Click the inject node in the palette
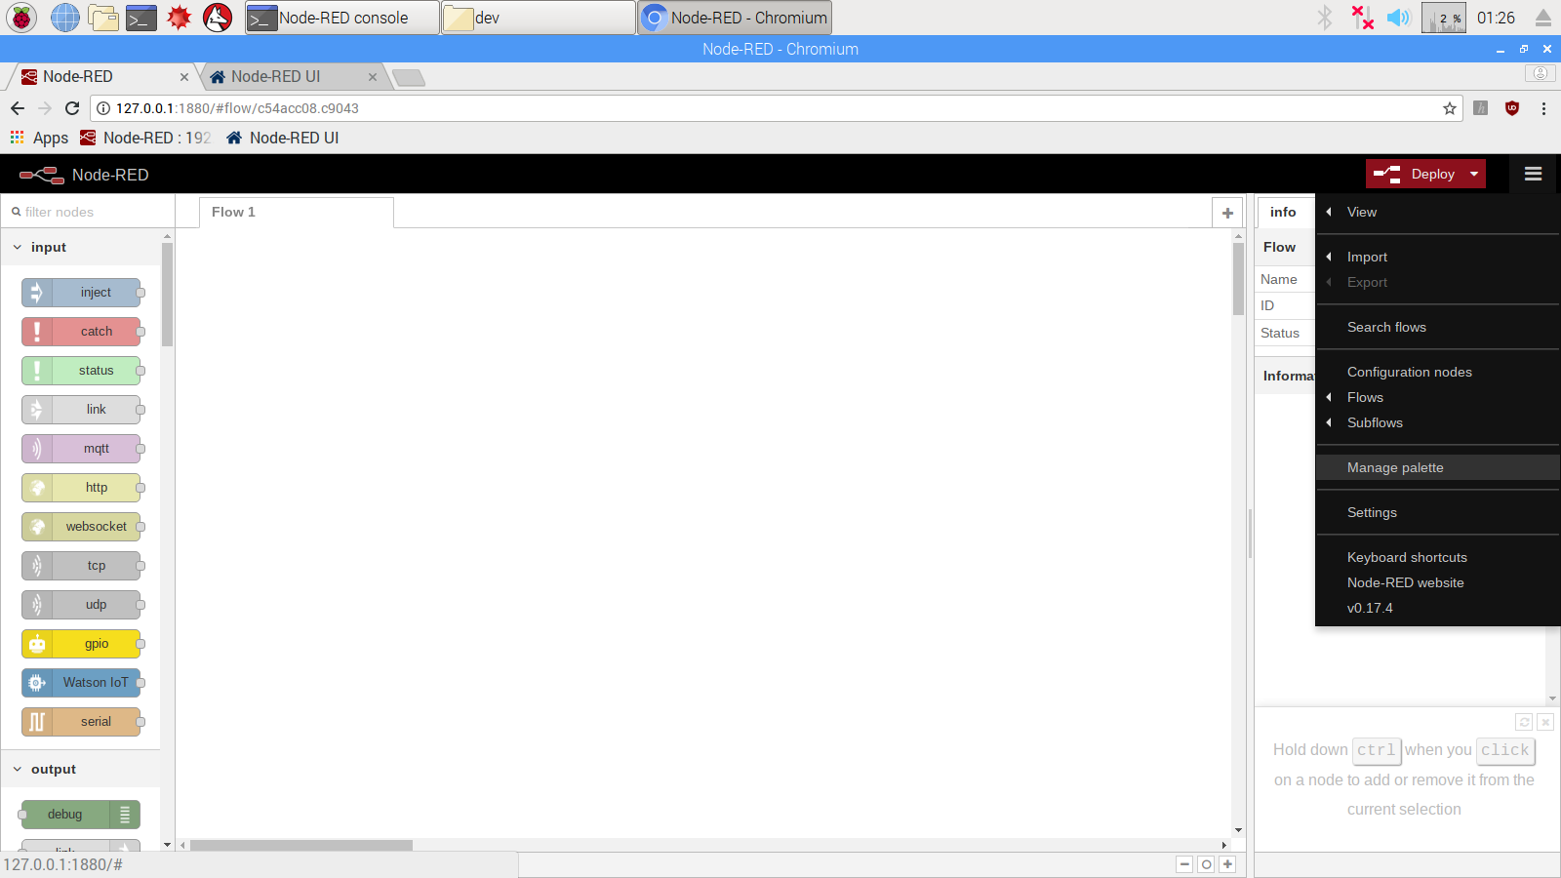This screenshot has width=1561, height=878. tap(81, 293)
